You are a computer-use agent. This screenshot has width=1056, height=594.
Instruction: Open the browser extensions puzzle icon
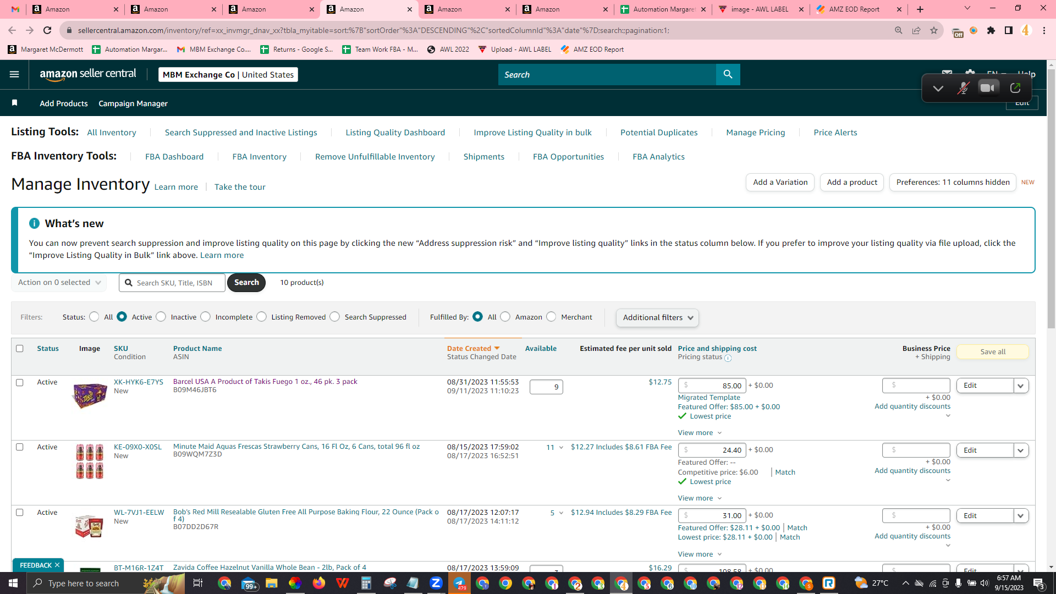coord(991,30)
